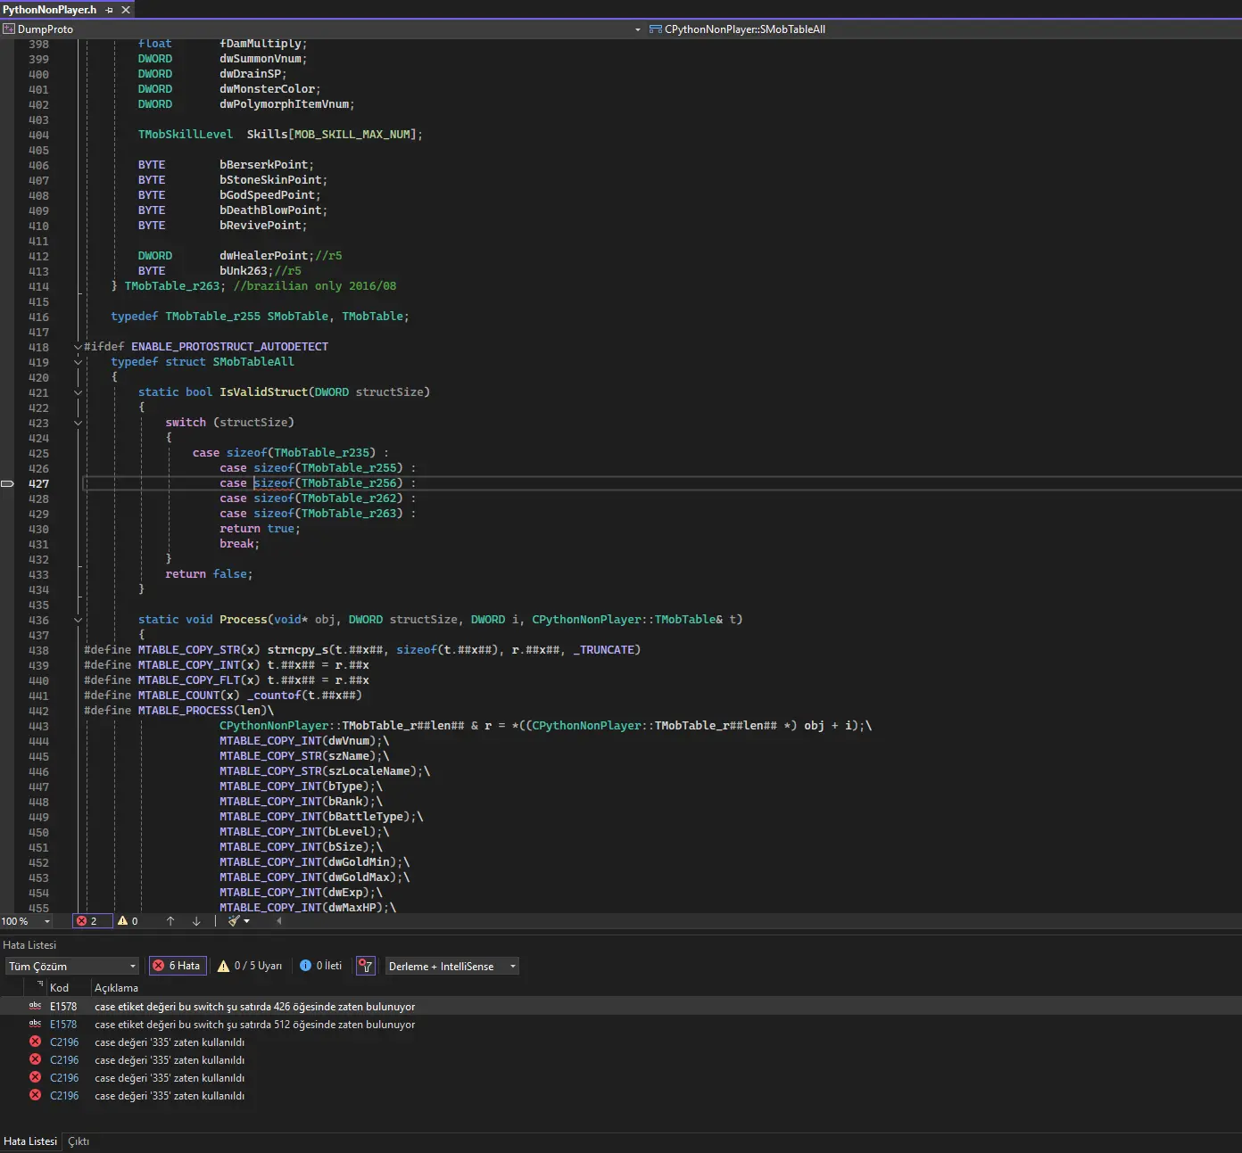Click the first C2196 error code link
Screen dimensions: 1242x1153
[x=62, y=1042]
